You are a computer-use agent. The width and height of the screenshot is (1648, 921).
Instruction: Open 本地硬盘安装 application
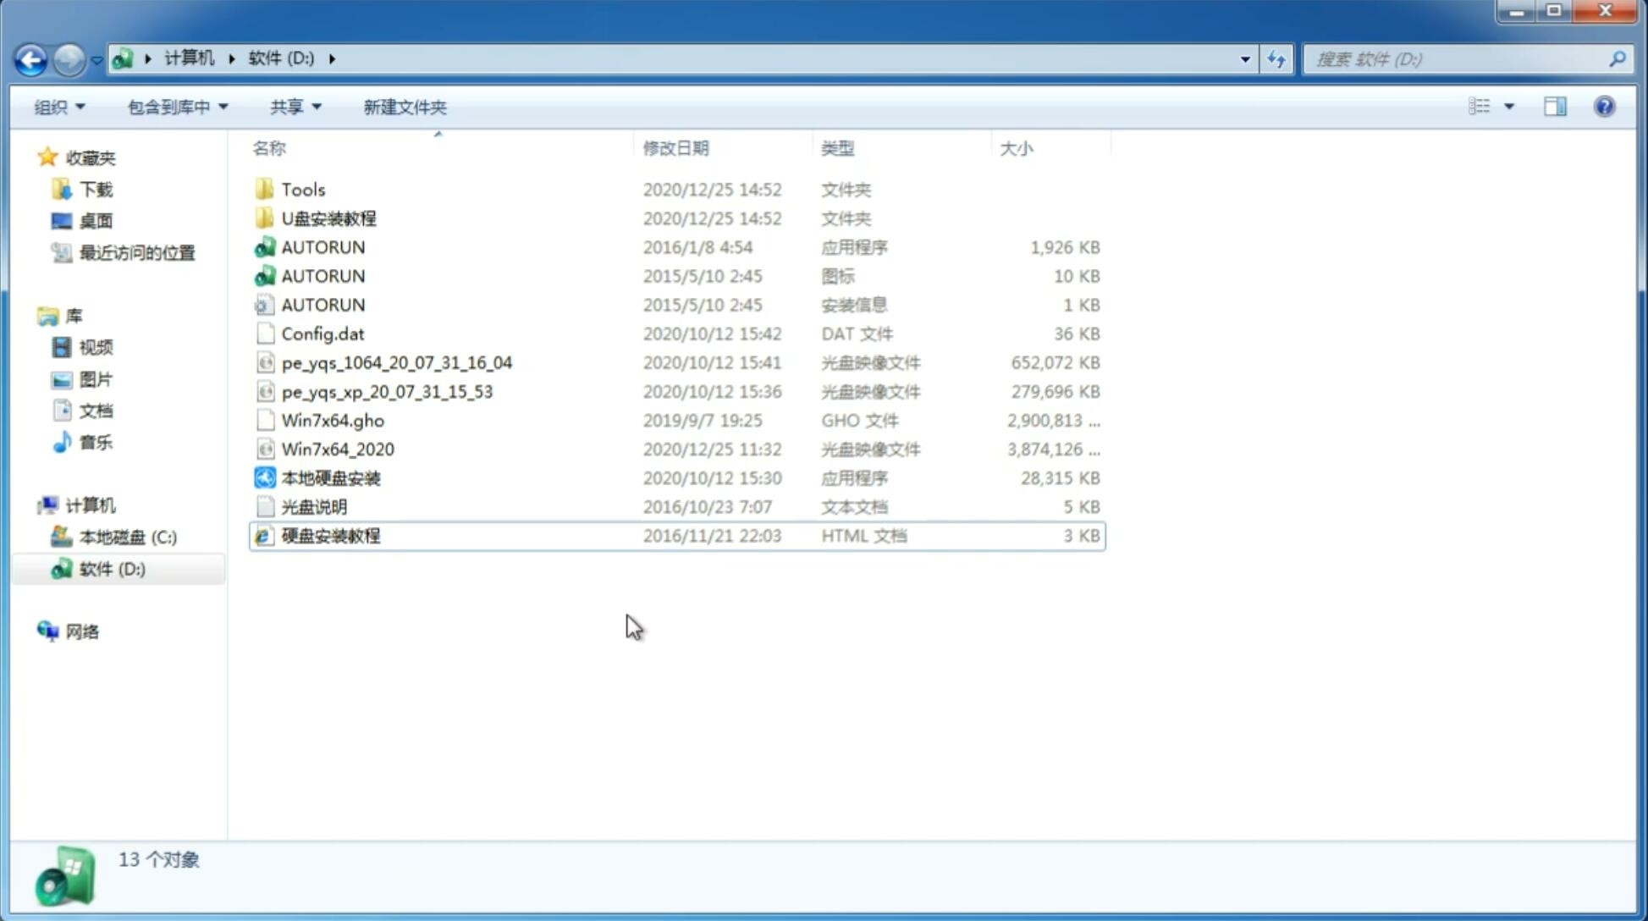(x=330, y=477)
